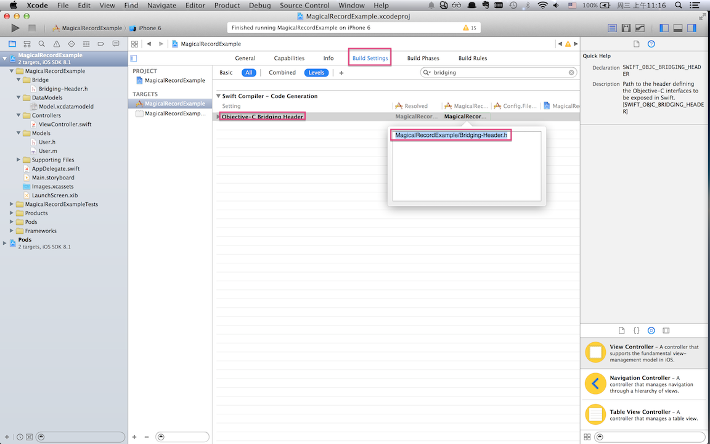
Task: Open the Source Control menu
Action: click(x=304, y=6)
